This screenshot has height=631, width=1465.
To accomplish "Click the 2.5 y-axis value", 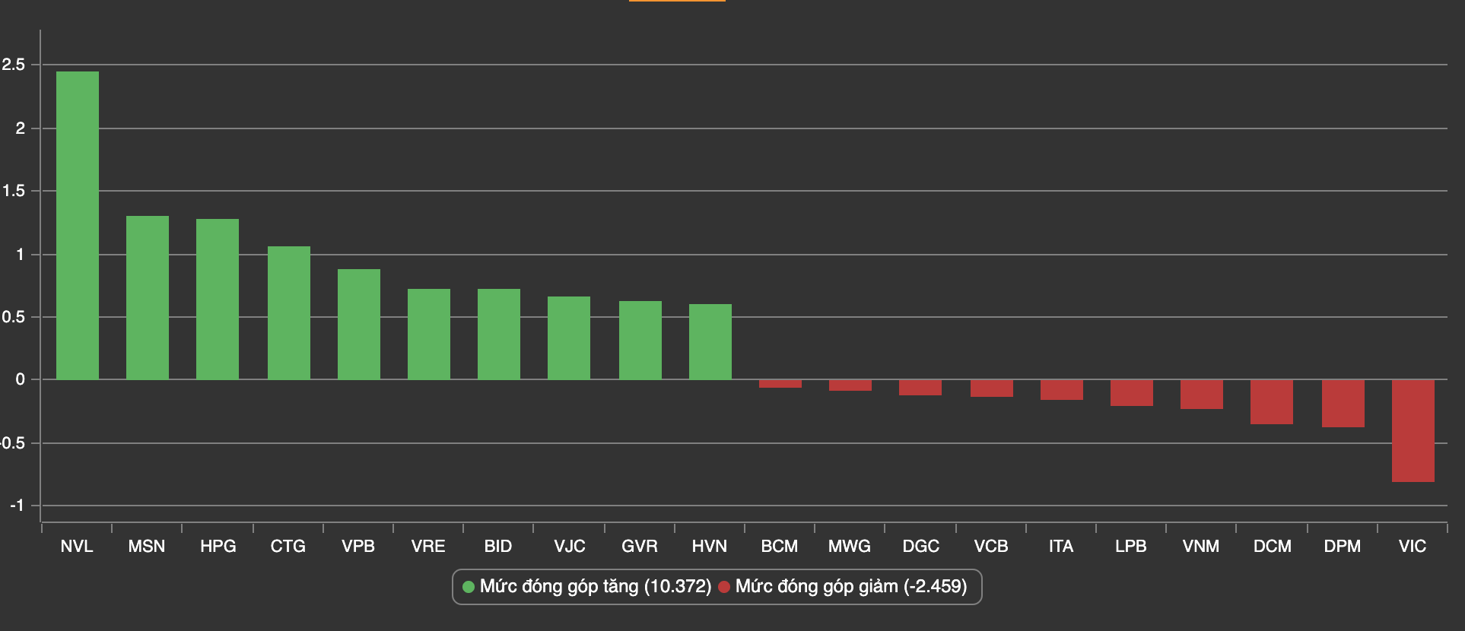I will [13, 65].
